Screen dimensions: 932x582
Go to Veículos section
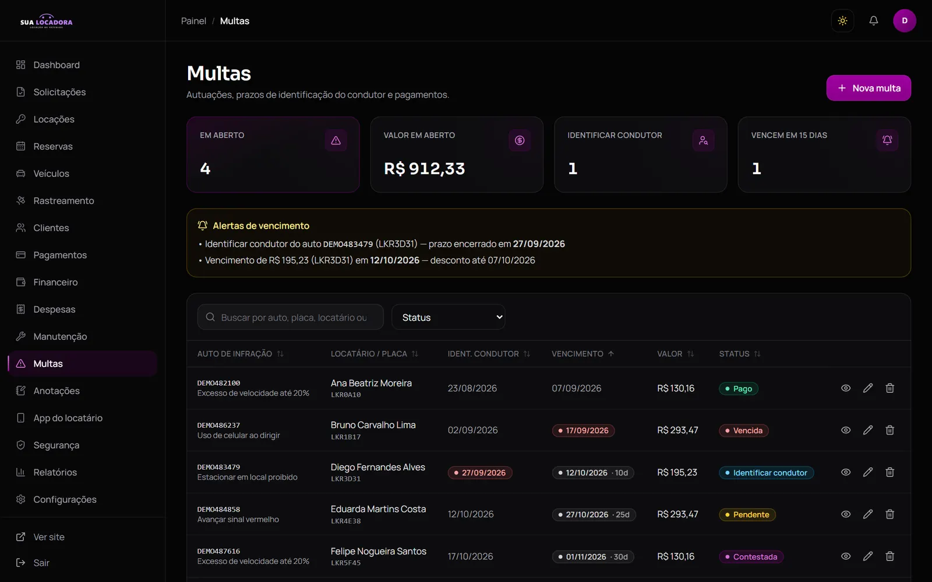point(83,173)
